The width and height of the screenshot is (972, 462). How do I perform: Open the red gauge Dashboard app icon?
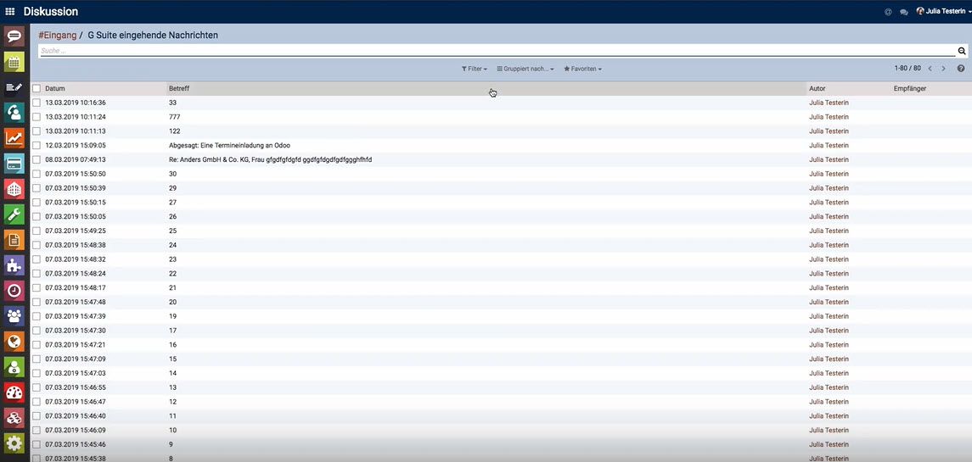pyautogui.click(x=14, y=392)
